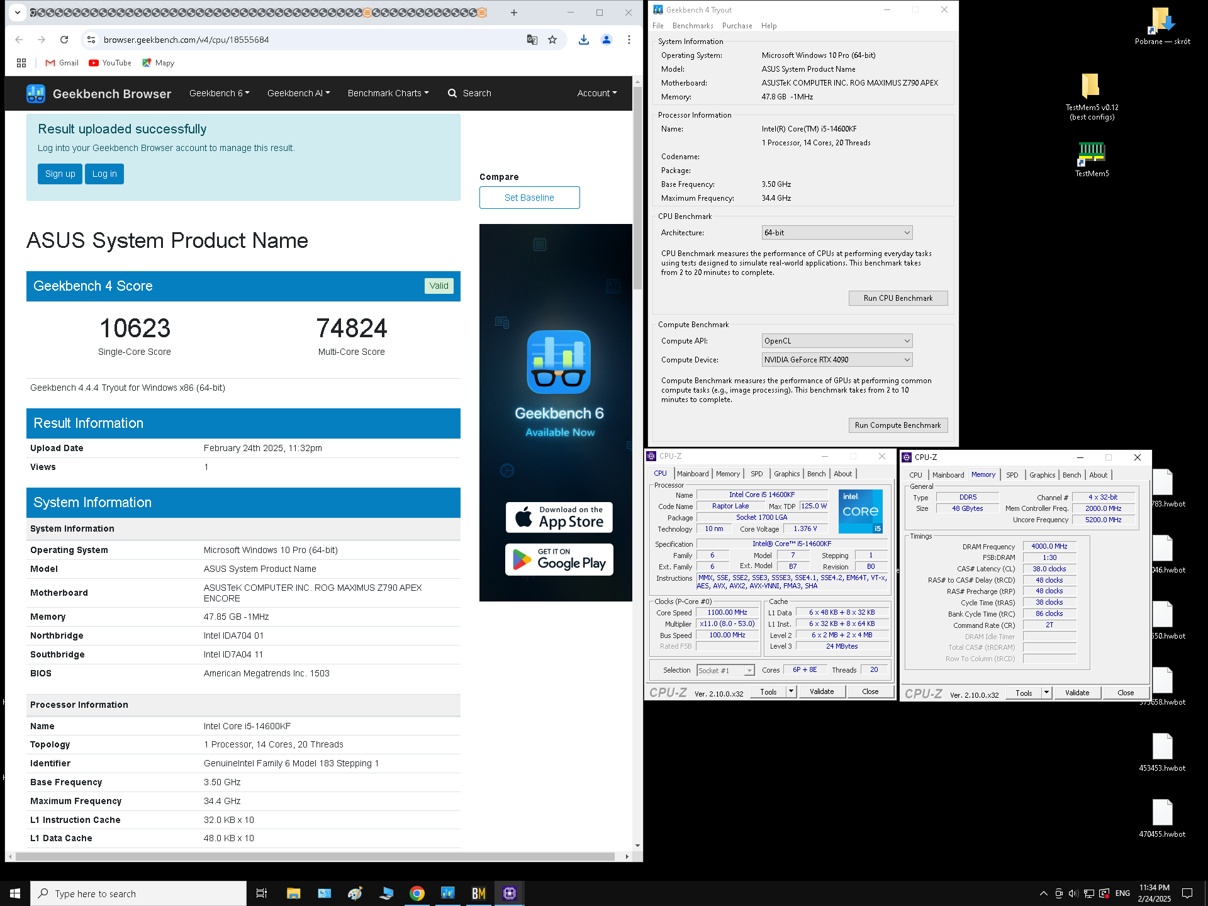
Task: Open the Geekbench AI dropdown menu
Action: (x=298, y=93)
